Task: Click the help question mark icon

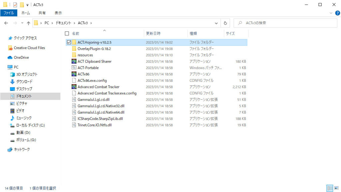Action: pyautogui.click(x=337, y=13)
